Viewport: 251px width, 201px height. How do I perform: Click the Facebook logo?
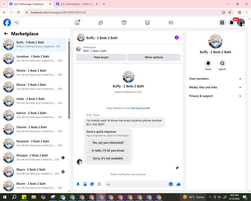[x=7, y=23]
